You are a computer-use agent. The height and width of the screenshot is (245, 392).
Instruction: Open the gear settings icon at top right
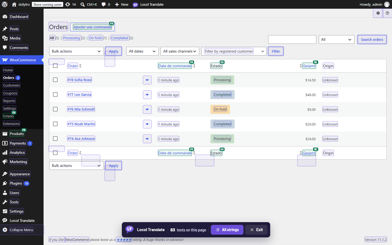pos(378,13)
